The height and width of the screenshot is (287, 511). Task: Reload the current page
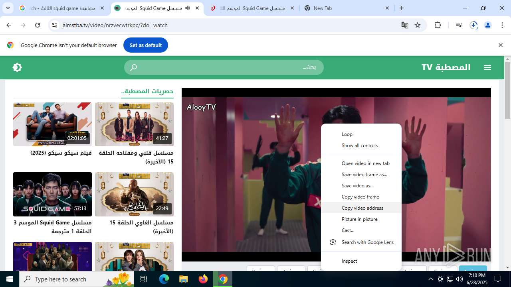pos(38,25)
